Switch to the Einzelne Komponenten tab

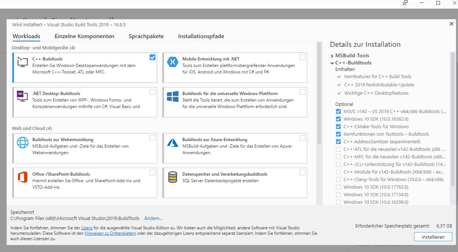click(x=84, y=36)
